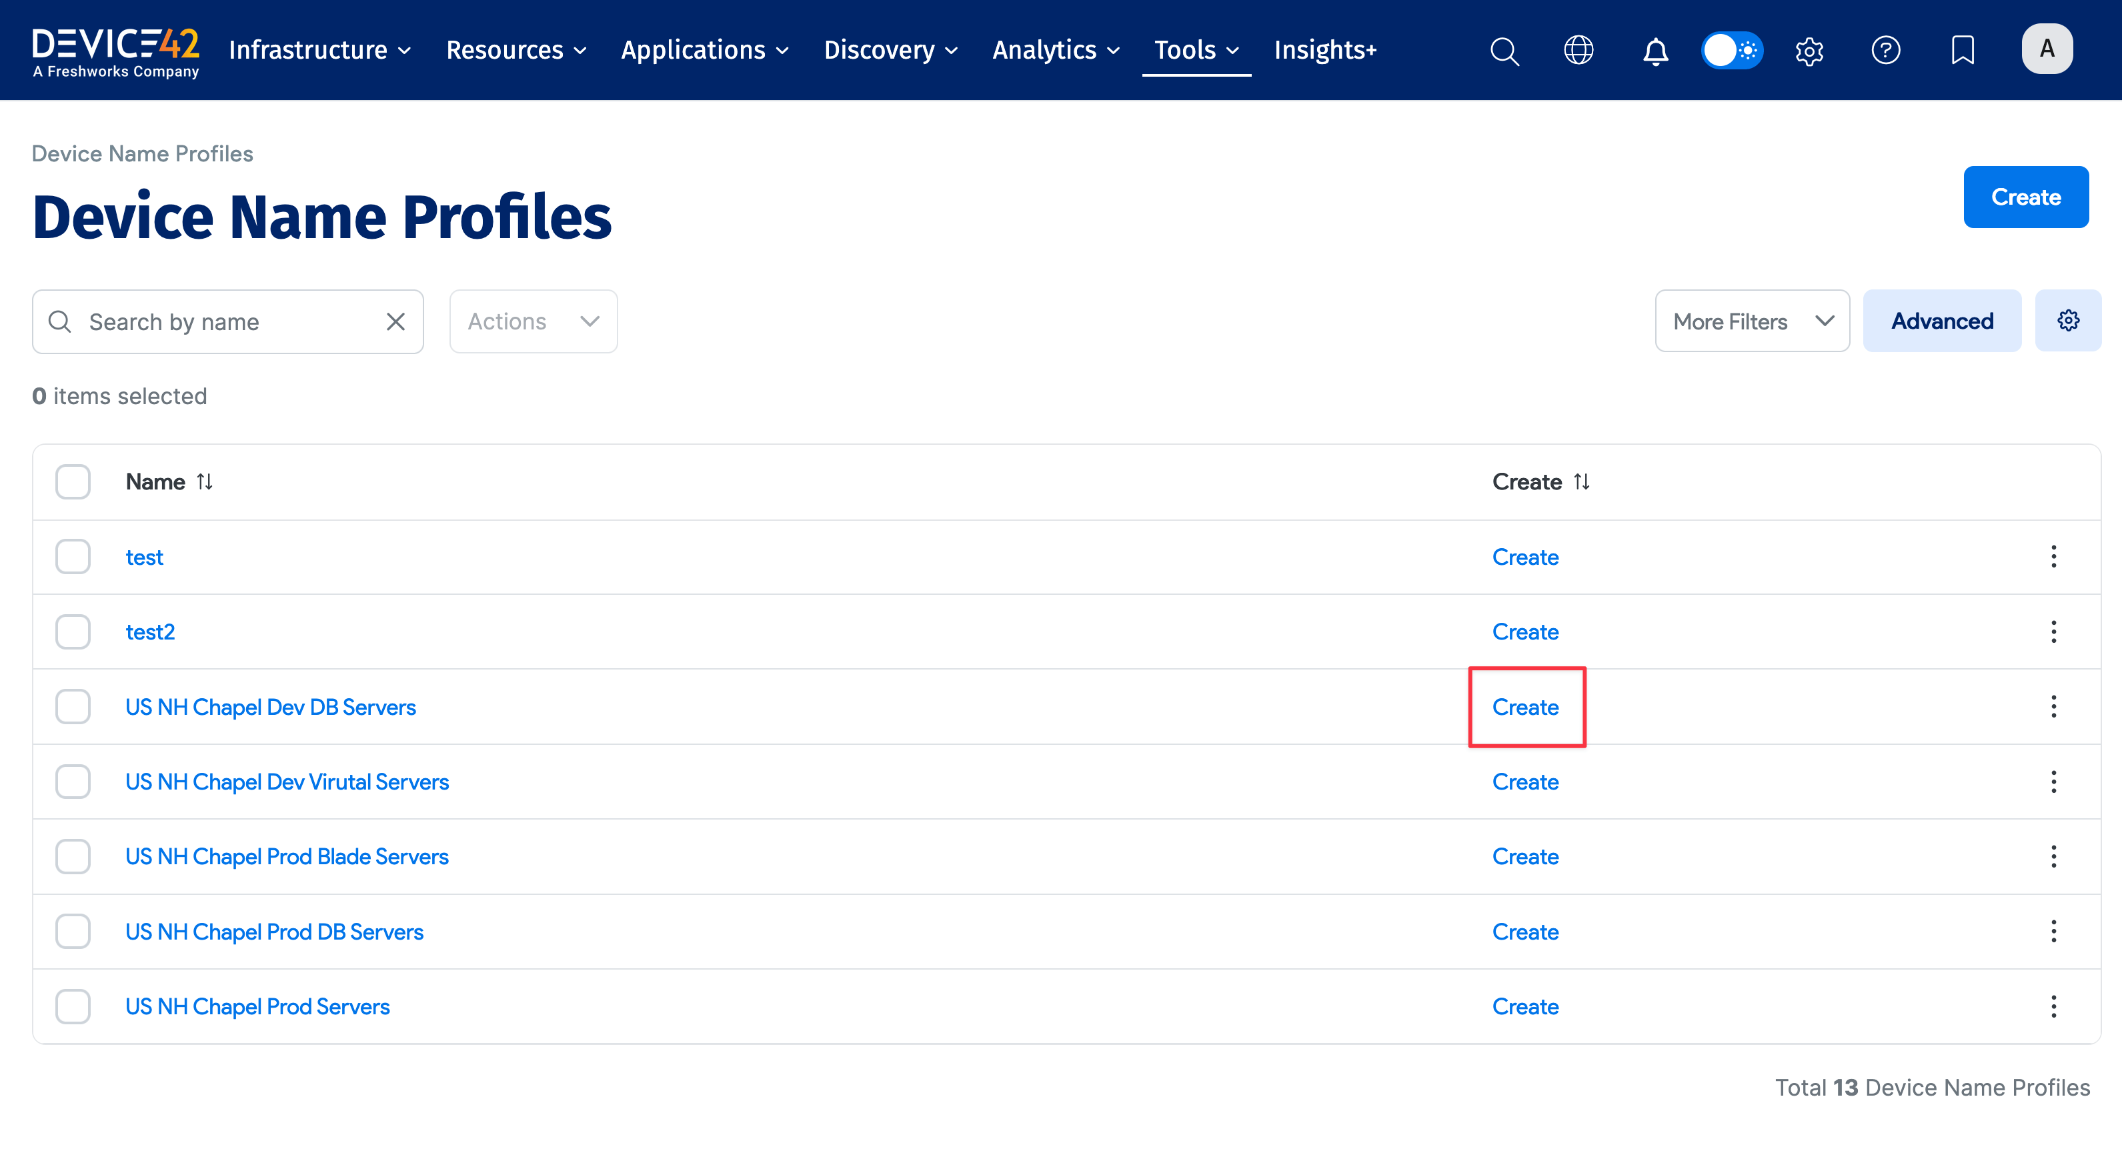Click the blue Create button
Screen dimensions: 2122x1151
pyautogui.click(x=2025, y=197)
